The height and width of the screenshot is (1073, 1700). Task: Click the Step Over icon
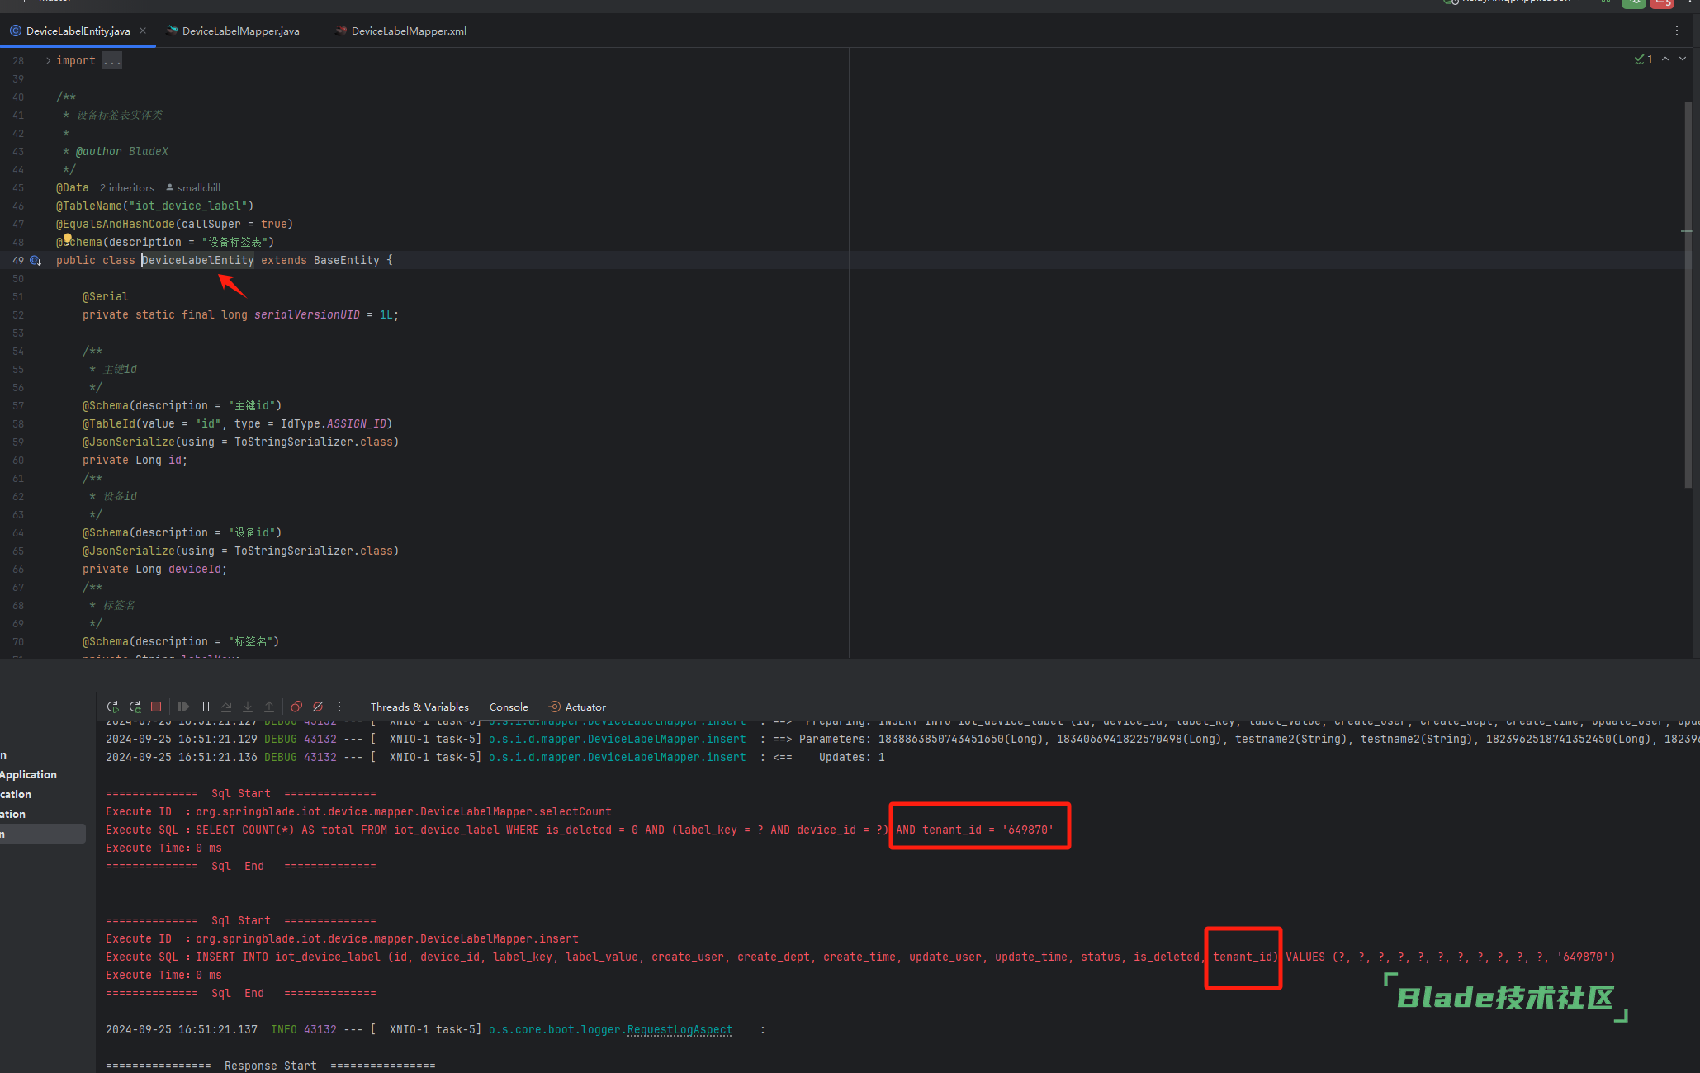(x=226, y=707)
